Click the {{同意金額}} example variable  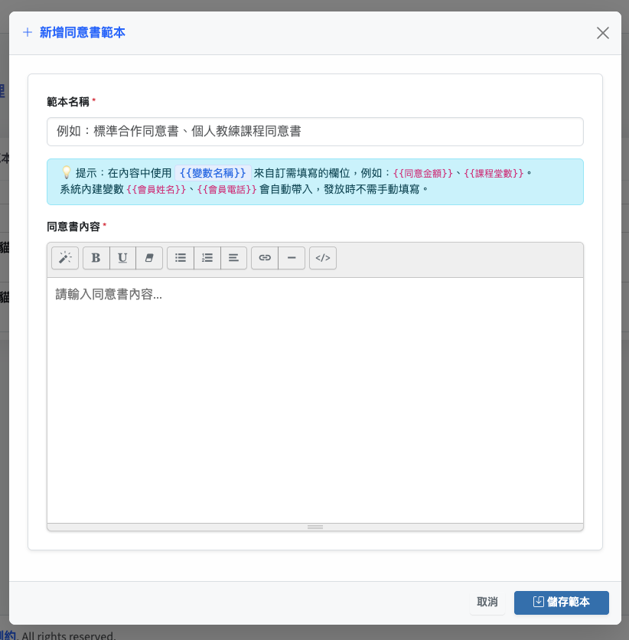[423, 174]
